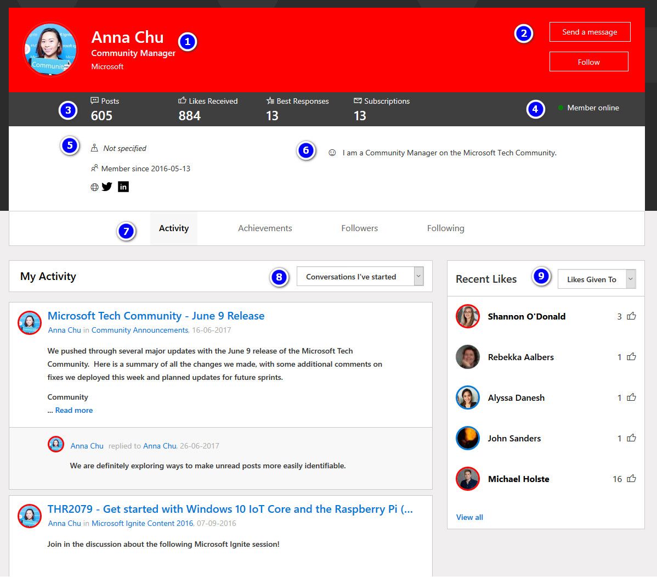Select Read more on the June 9 Release post
Viewport: 657px width, 577px height.
coord(74,410)
